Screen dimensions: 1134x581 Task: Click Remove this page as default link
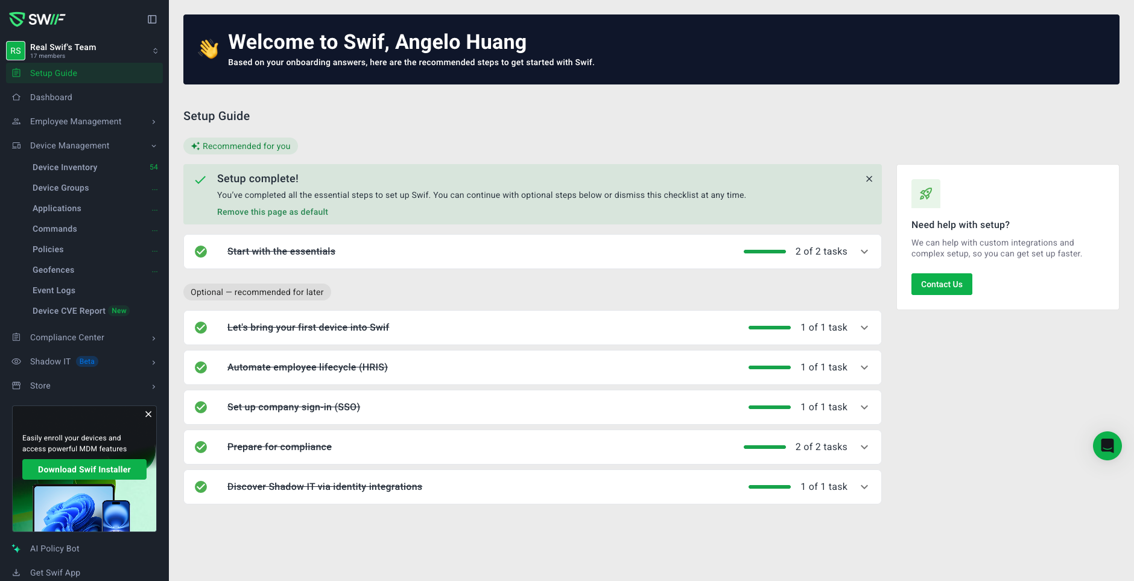pos(273,212)
